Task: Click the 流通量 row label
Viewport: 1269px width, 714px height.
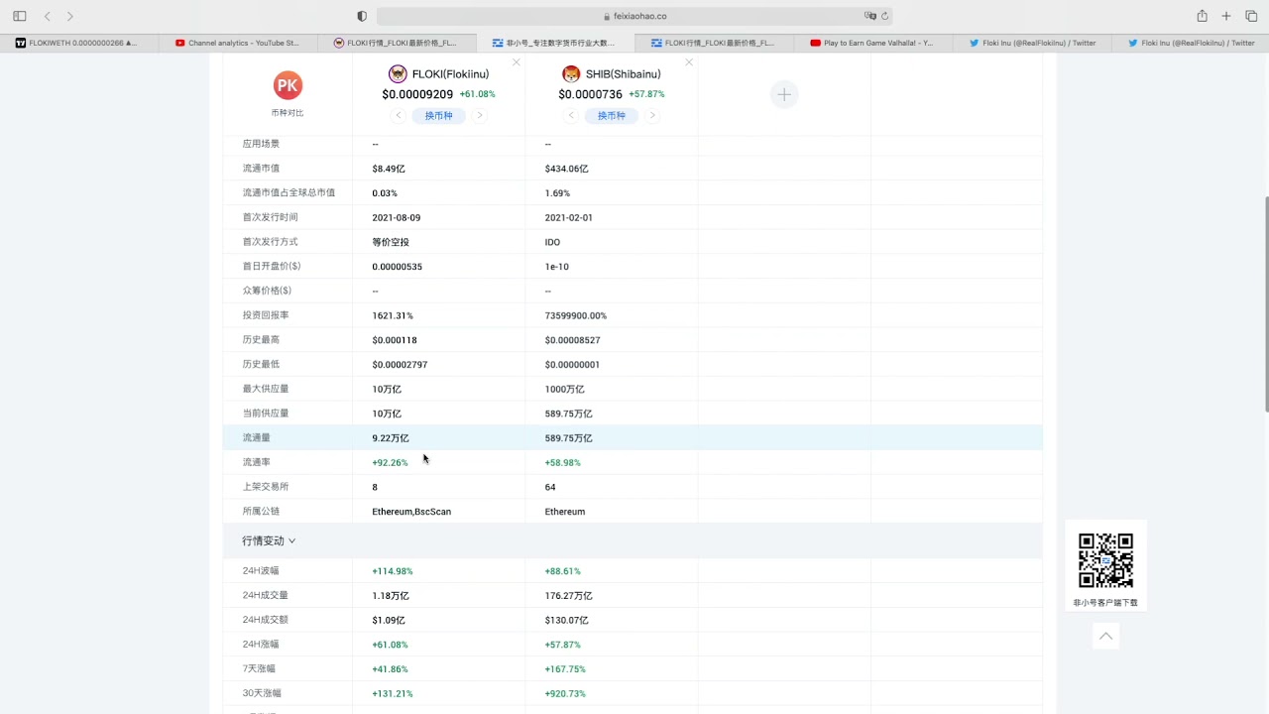Action: [257, 438]
